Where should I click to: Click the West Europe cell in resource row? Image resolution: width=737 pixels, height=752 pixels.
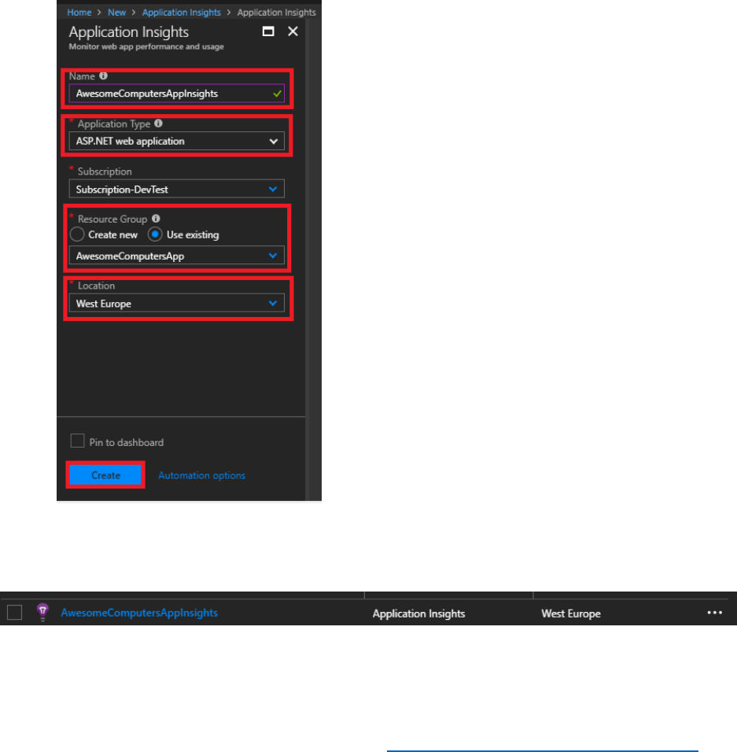pos(570,614)
